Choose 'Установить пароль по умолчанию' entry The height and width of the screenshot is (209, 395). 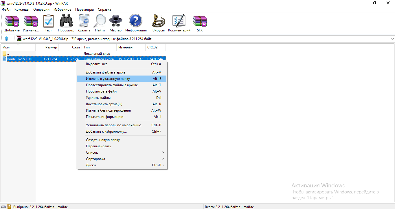pyautogui.click(x=122, y=125)
